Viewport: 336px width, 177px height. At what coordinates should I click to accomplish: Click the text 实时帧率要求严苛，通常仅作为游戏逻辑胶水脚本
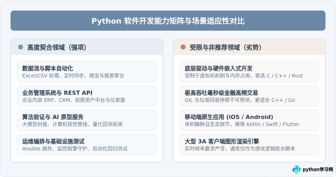(x=240, y=149)
